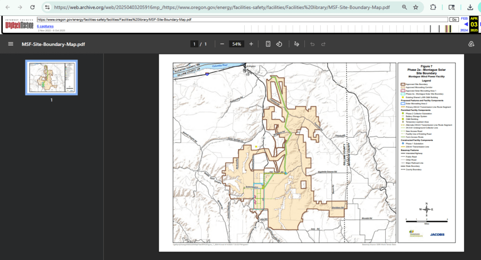Viewport: 481px width, 260px height.
Task: Click the PDF redo arrow
Action: 323,44
